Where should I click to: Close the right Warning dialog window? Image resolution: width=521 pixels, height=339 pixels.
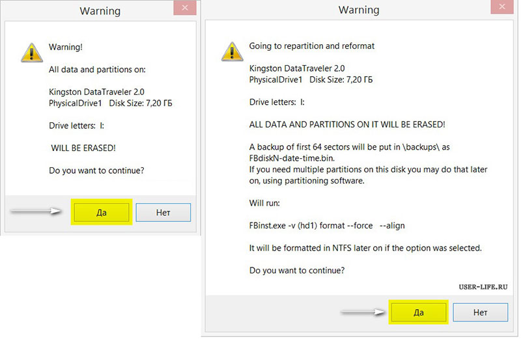pos(502,7)
